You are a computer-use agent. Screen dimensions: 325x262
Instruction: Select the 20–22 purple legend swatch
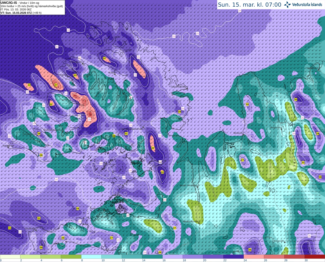pyautogui.click(x=213, y=257)
